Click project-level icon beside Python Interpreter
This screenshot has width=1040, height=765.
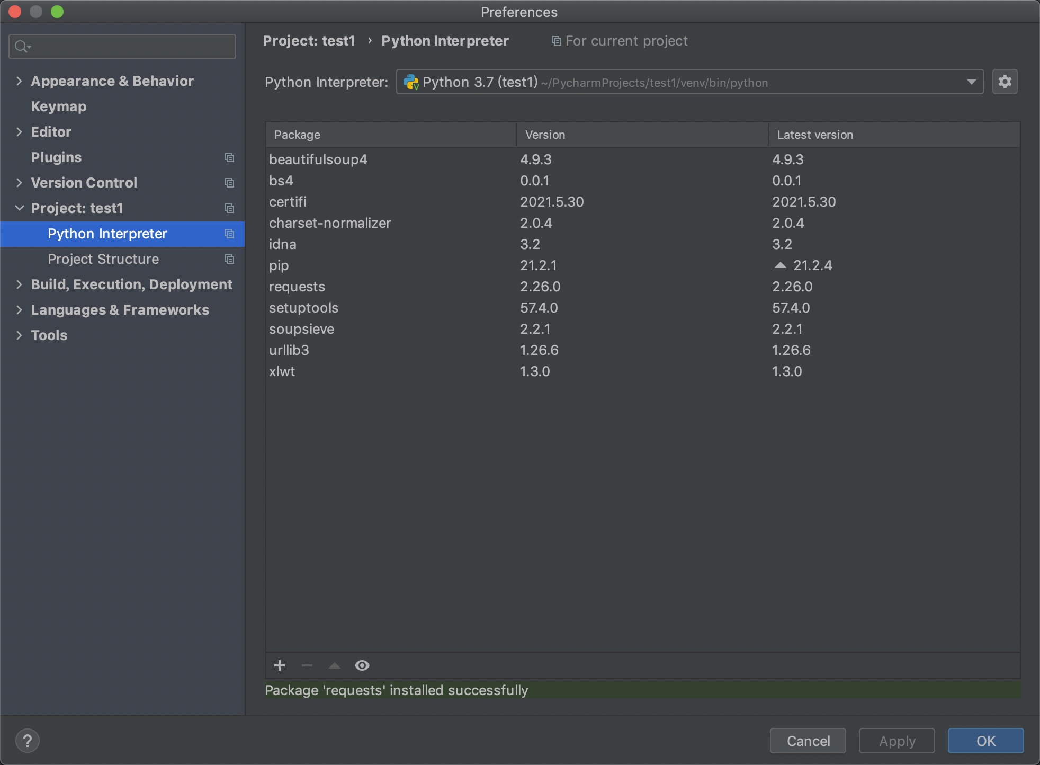229,234
